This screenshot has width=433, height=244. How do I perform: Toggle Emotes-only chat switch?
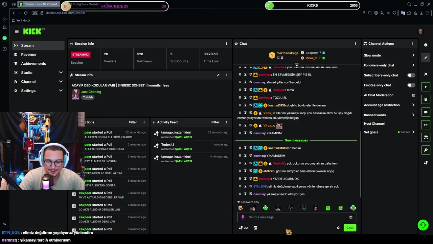point(411,85)
